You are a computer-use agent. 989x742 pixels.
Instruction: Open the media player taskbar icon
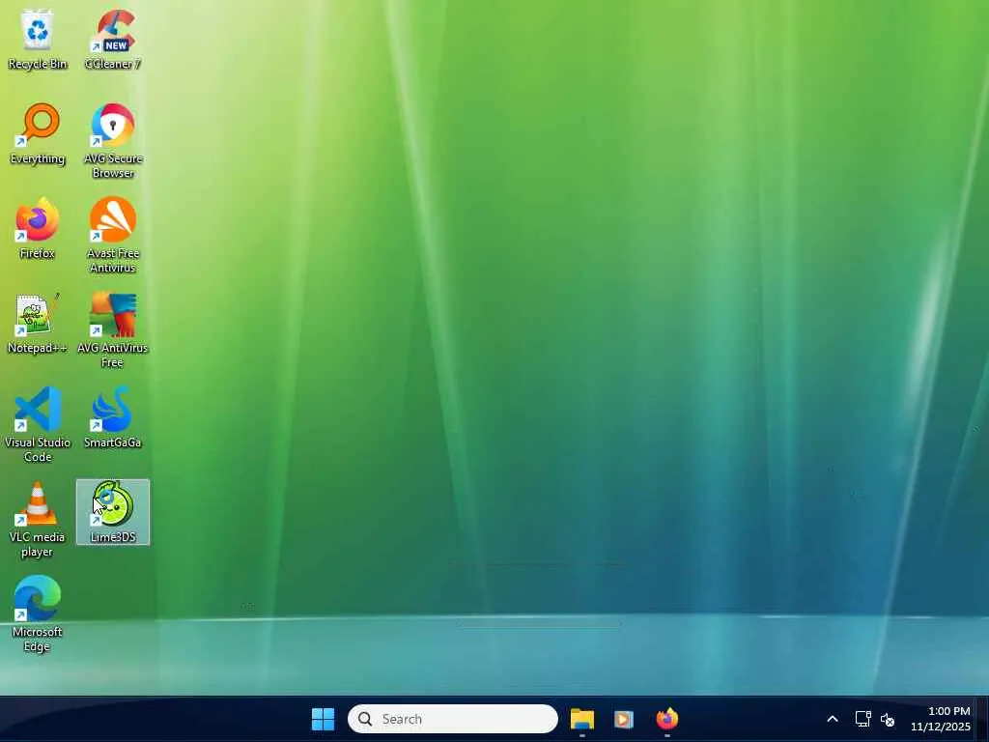click(624, 719)
